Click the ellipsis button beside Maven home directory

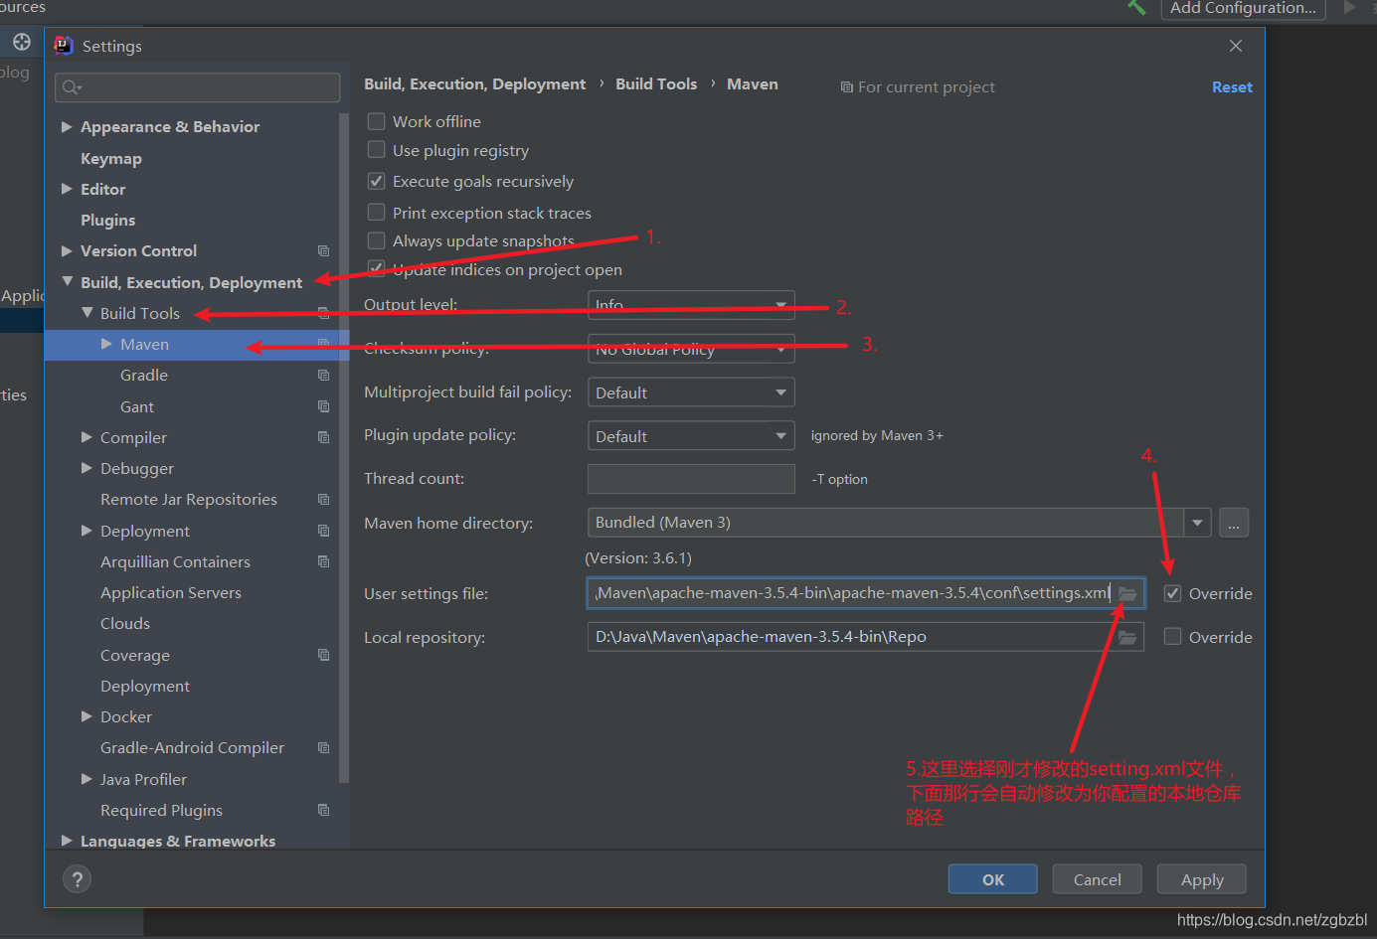(1234, 523)
